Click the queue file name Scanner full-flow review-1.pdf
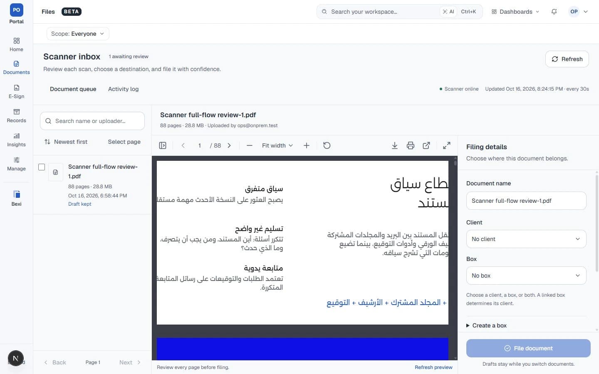 pos(103,171)
